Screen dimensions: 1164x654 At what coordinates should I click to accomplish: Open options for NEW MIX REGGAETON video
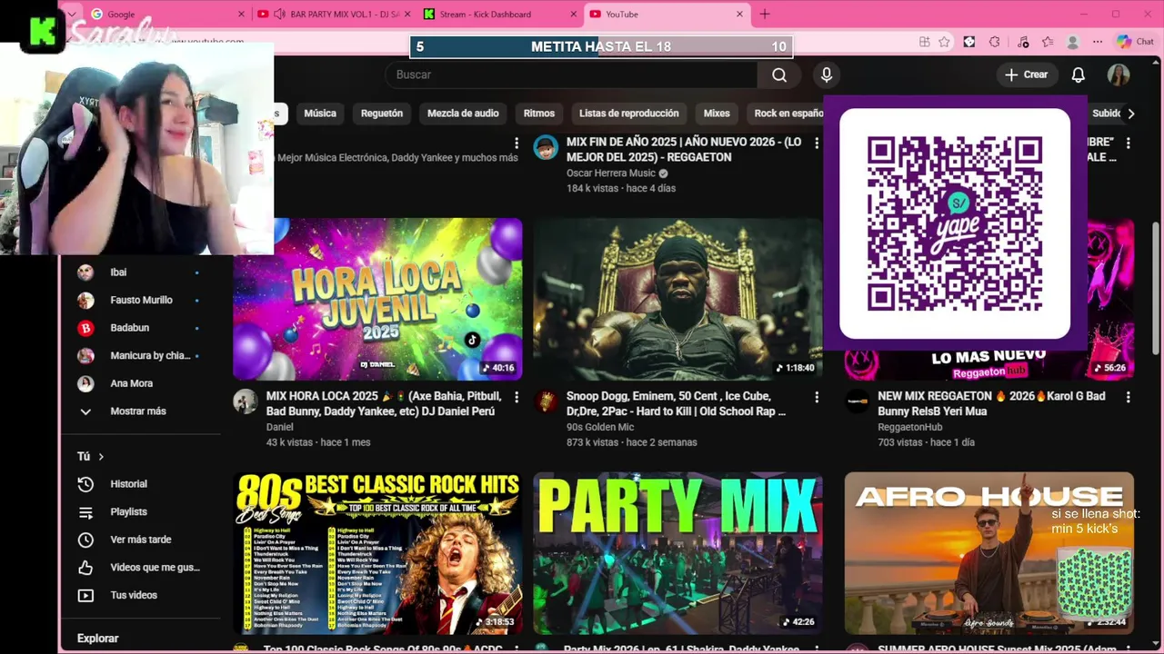tap(1128, 397)
